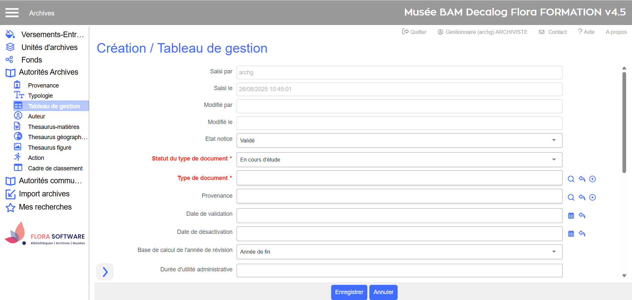632x300 pixels.
Task: Expand side panel with chevron arrow button
Action: click(105, 272)
